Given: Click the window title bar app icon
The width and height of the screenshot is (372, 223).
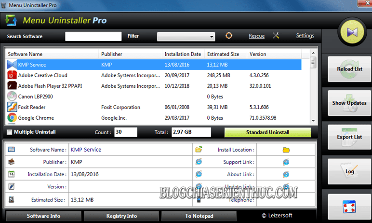Looking at the screenshot, I should (3, 5).
